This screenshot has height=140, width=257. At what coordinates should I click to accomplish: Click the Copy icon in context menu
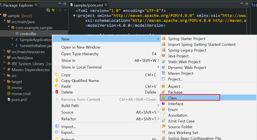[57, 75]
